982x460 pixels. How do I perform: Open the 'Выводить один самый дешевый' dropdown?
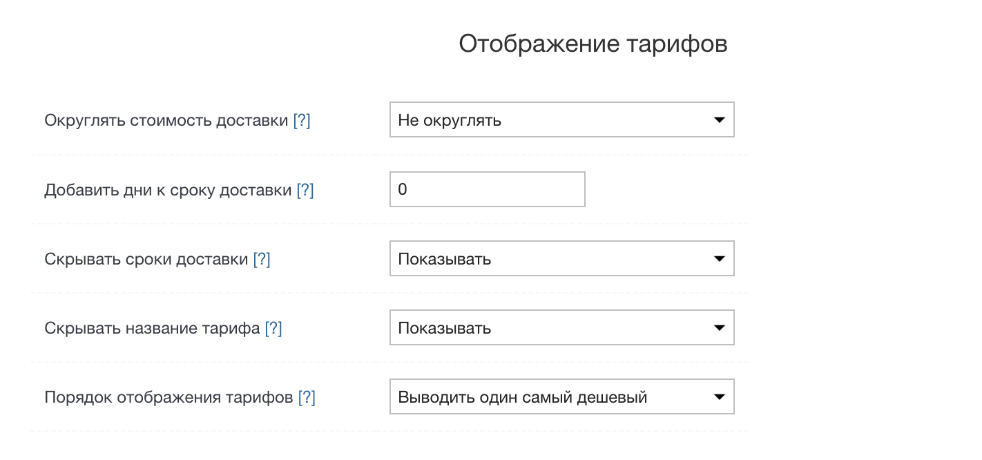[x=552, y=397]
